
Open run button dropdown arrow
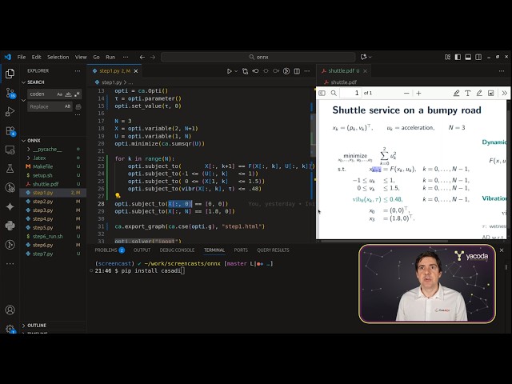pyautogui.click(x=236, y=71)
